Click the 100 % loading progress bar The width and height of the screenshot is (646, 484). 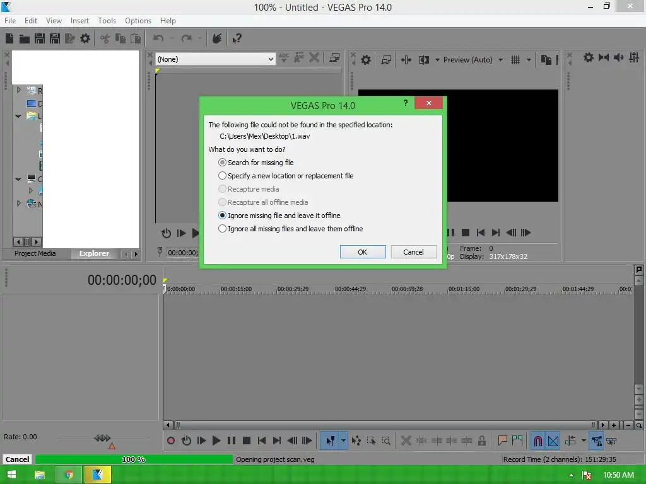(134, 459)
